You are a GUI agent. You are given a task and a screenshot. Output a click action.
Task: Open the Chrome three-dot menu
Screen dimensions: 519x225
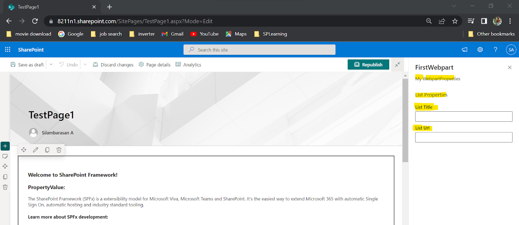510,21
